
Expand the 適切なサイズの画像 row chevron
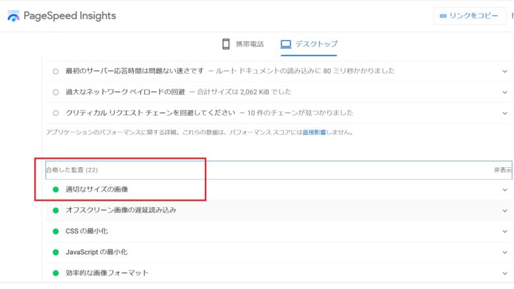[x=504, y=190]
